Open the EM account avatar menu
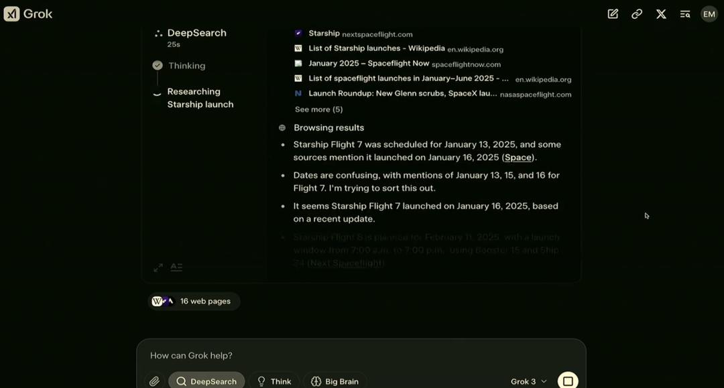Image resolution: width=724 pixels, height=388 pixels. 709,13
